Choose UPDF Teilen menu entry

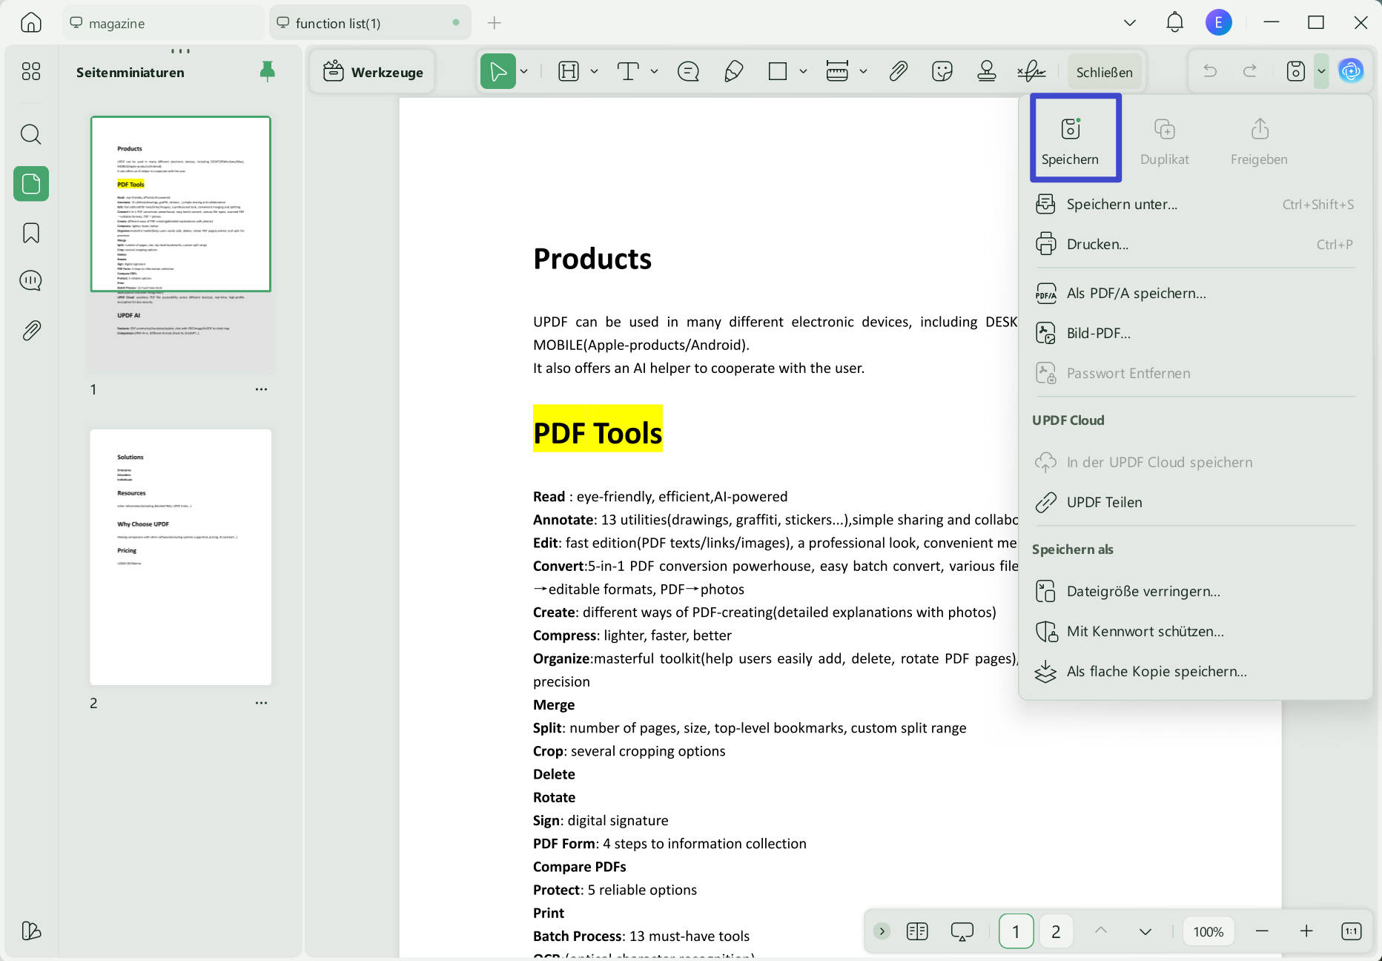(x=1194, y=502)
